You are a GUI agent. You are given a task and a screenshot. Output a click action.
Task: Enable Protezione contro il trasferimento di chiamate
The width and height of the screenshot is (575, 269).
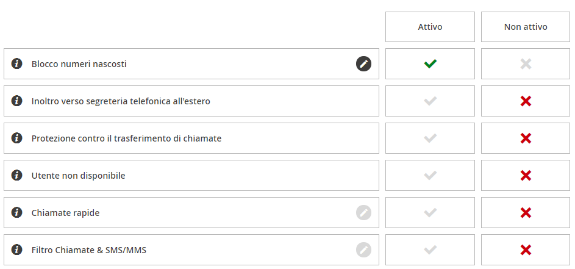coord(430,138)
